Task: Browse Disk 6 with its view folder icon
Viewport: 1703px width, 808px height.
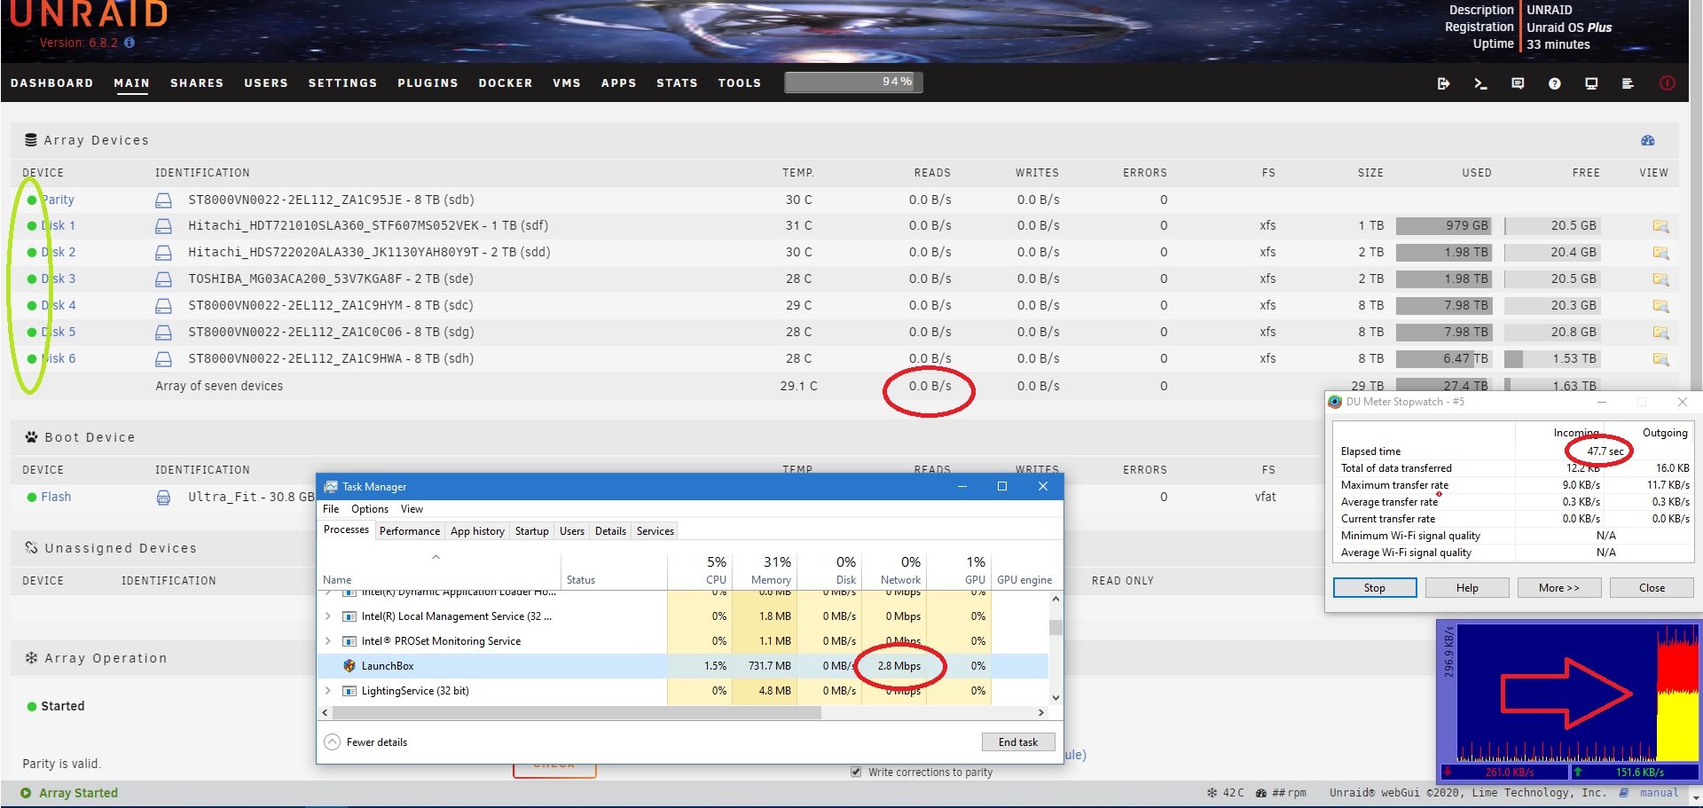Action: 1660,359
